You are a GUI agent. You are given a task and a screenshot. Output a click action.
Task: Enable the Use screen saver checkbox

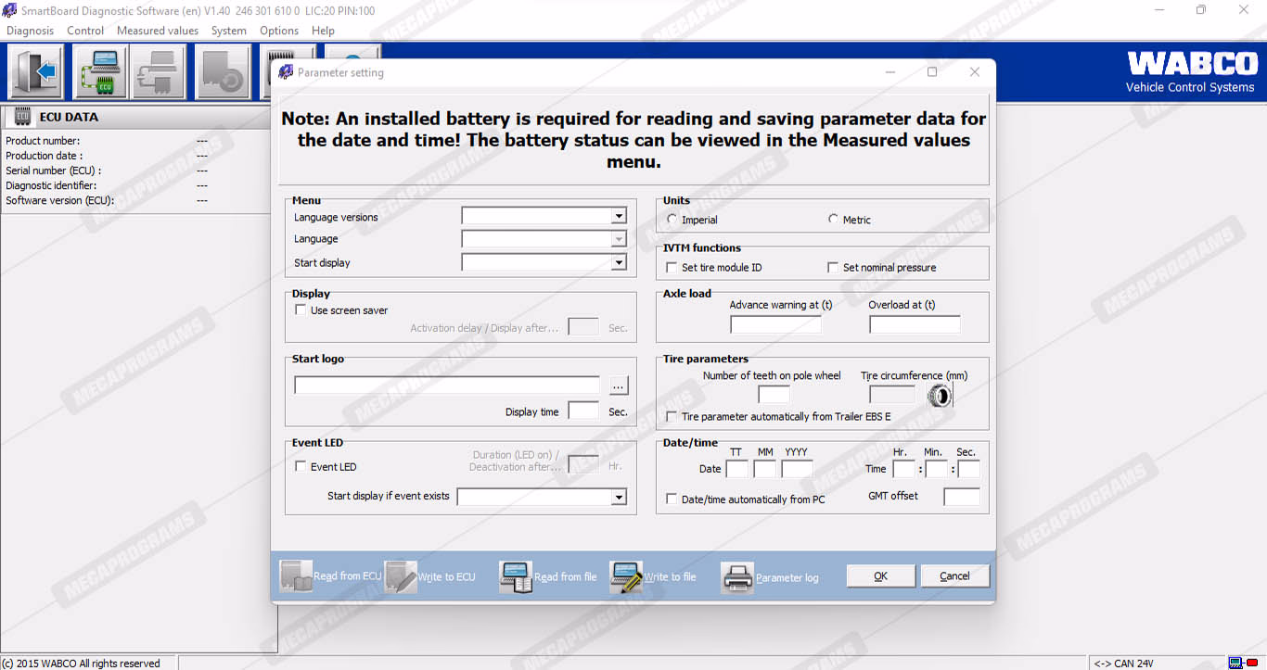301,310
